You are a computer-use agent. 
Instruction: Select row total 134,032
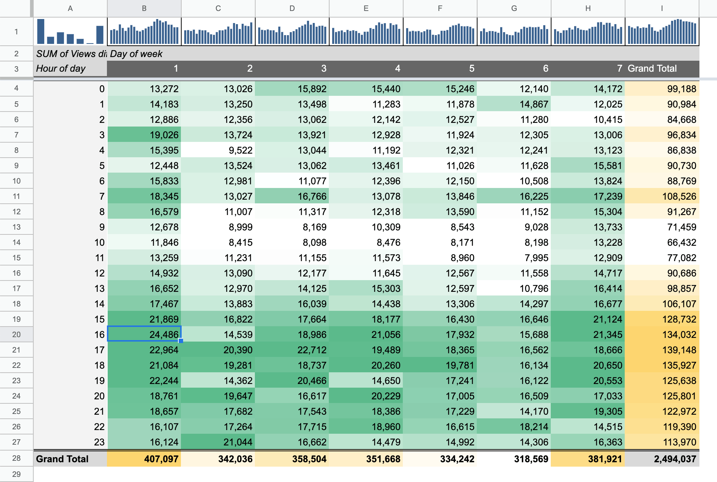662,334
